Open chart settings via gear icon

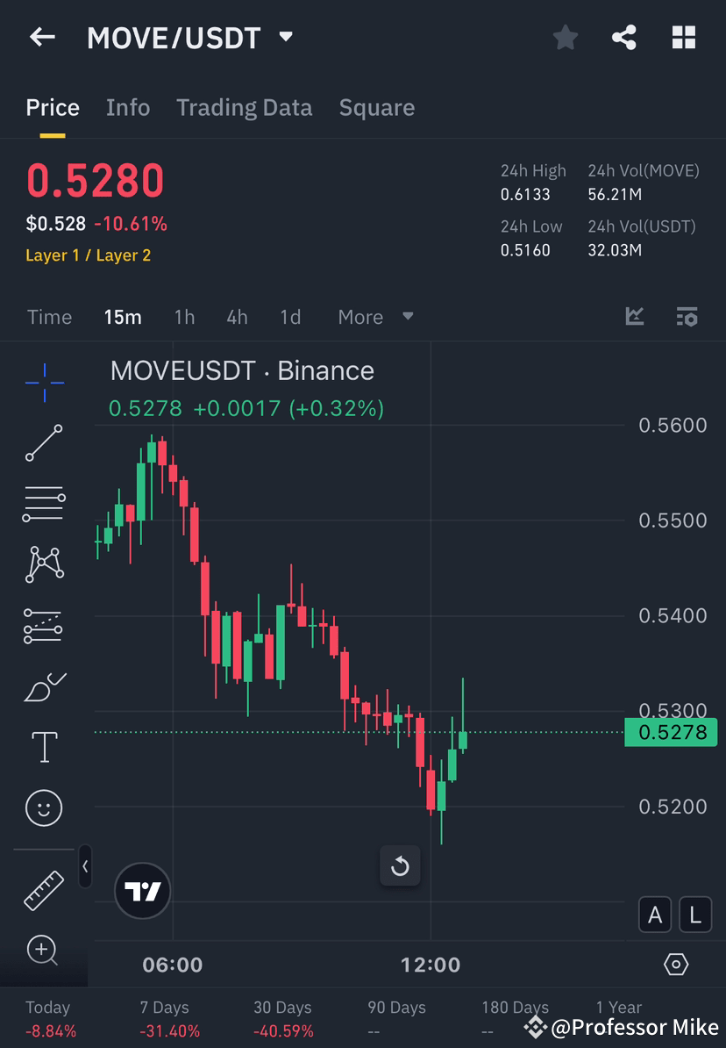coord(675,964)
